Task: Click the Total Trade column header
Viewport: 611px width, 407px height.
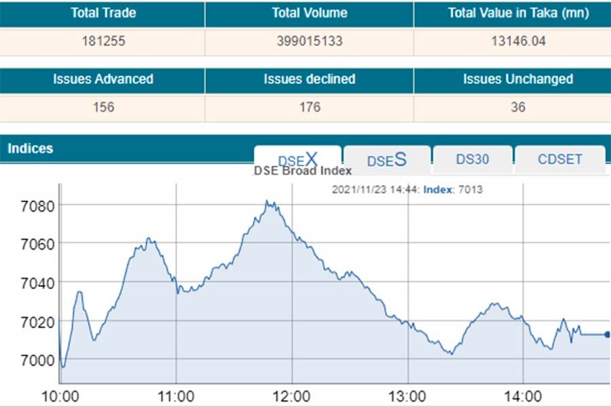Action: click(x=103, y=14)
